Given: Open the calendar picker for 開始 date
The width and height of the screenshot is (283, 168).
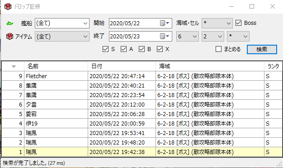Looking at the screenshot, I should [x=165, y=23].
